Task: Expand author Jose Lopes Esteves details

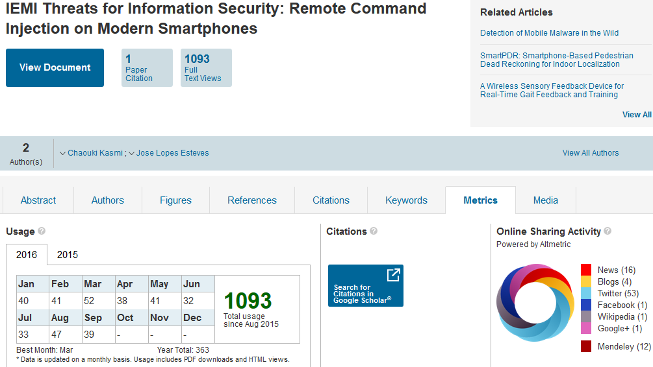Action: pyautogui.click(x=169, y=153)
